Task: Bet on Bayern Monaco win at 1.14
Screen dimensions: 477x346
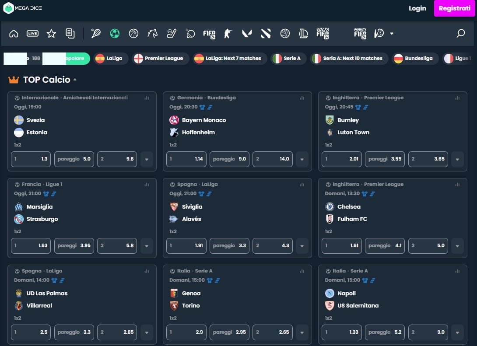Action: tap(186, 159)
